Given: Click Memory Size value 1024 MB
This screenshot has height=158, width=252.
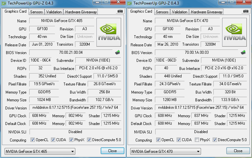Looking at the screenshot, I should coord(44,100).
